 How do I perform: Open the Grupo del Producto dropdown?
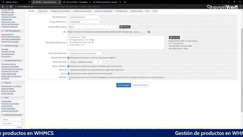(x=85, y=22)
